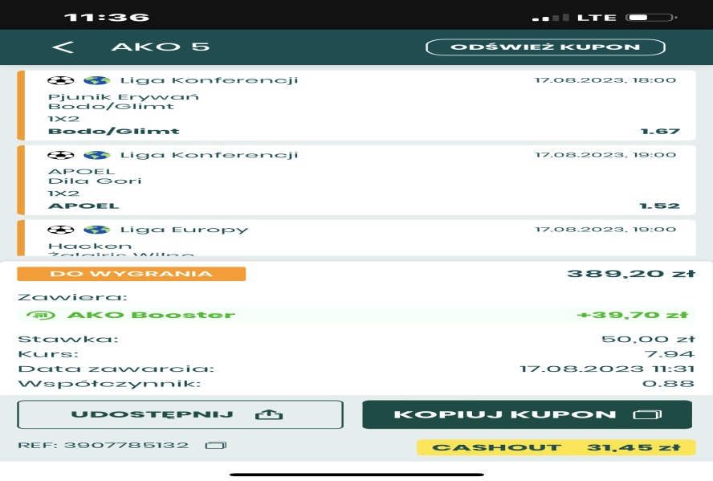Click the battery icon in status bar
Viewport: 713px width, 481px height.
pyautogui.click(x=651, y=18)
